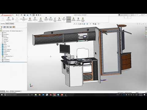This screenshot has width=147, height=110.
Task: Click the Windows Start button
Action: (2, 95)
